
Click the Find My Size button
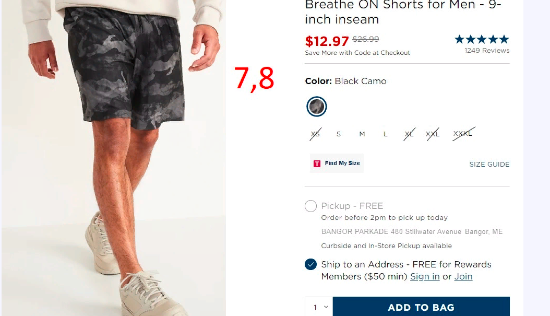[337, 163]
